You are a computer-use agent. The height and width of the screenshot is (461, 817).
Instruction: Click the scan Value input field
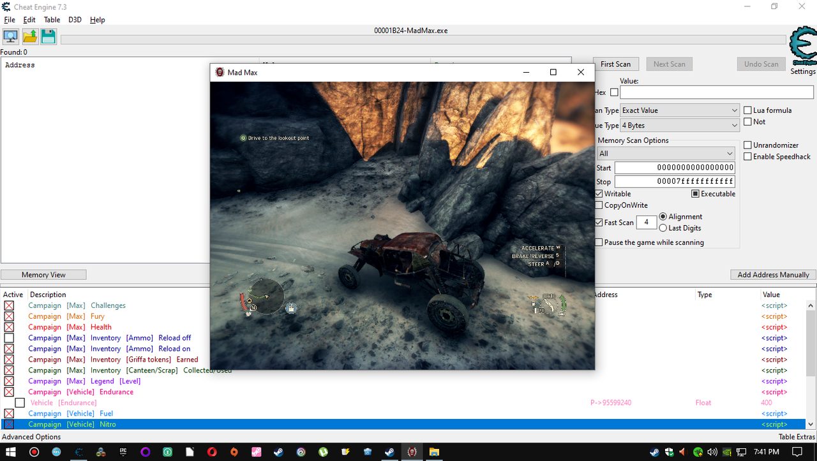click(717, 92)
